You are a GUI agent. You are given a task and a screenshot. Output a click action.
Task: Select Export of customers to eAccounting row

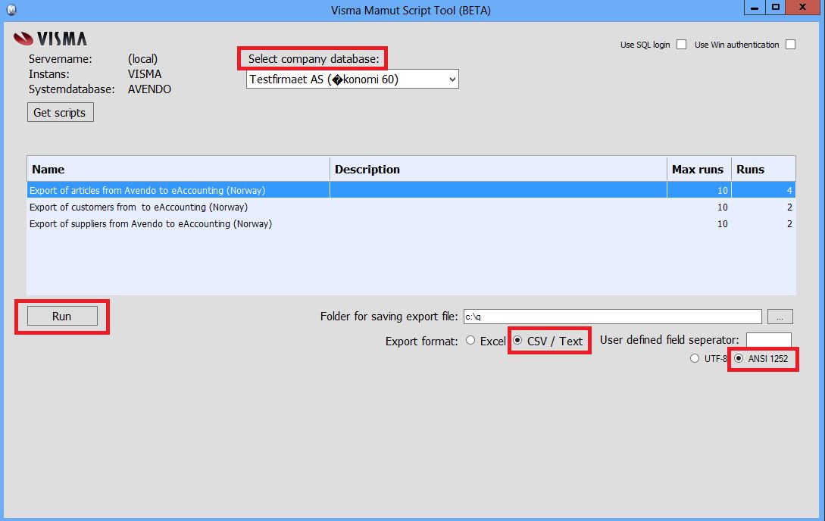[x=411, y=207]
